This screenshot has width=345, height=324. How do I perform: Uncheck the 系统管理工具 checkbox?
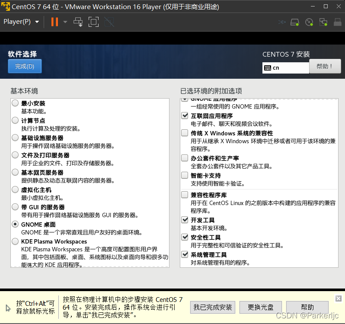[185, 255]
